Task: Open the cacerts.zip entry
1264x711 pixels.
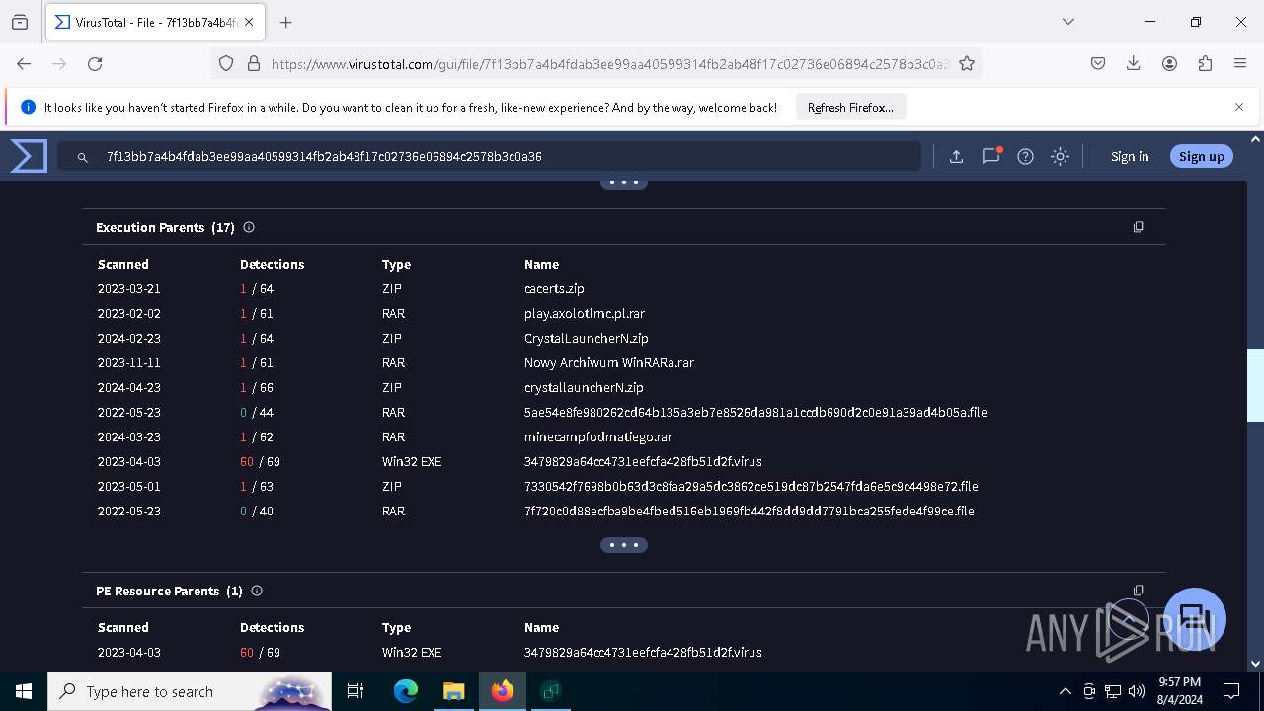Action: (x=554, y=289)
